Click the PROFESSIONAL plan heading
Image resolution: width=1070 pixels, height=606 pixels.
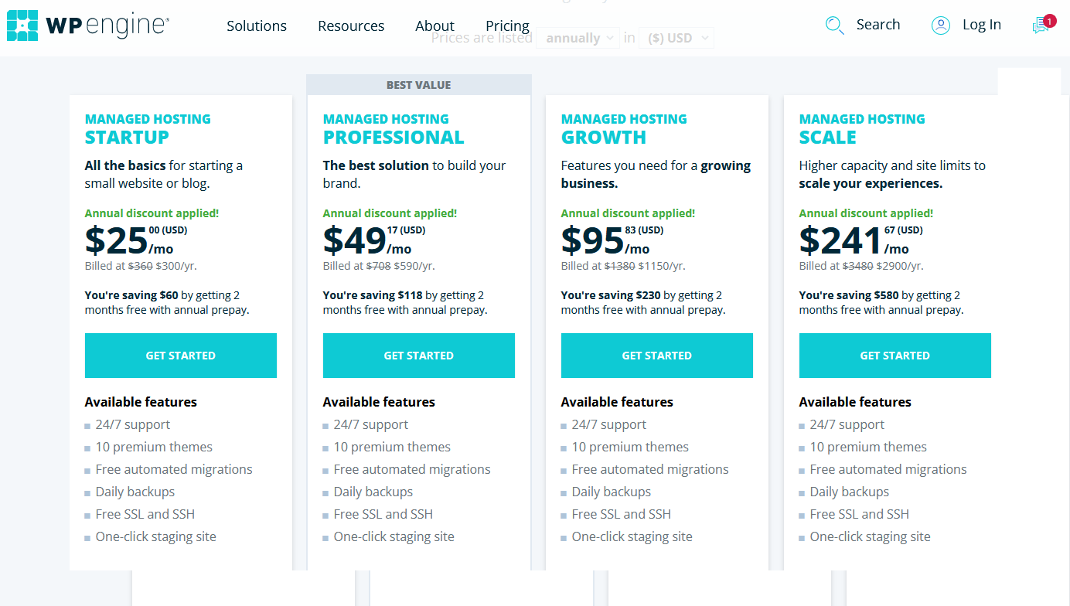point(394,137)
